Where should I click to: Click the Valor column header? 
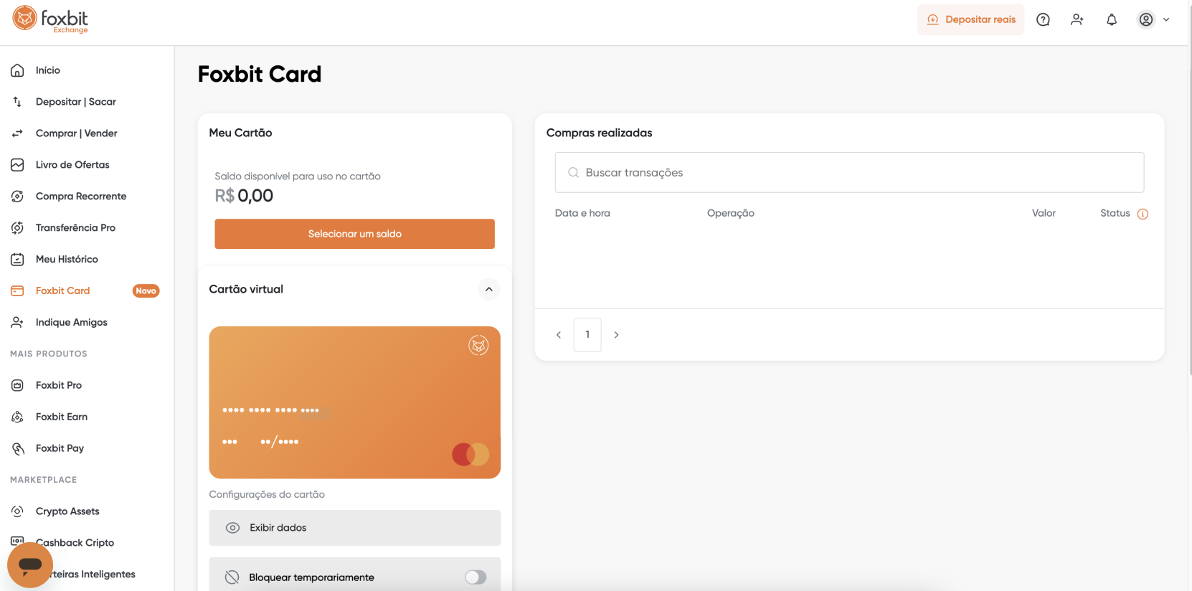pyautogui.click(x=1044, y=213)
